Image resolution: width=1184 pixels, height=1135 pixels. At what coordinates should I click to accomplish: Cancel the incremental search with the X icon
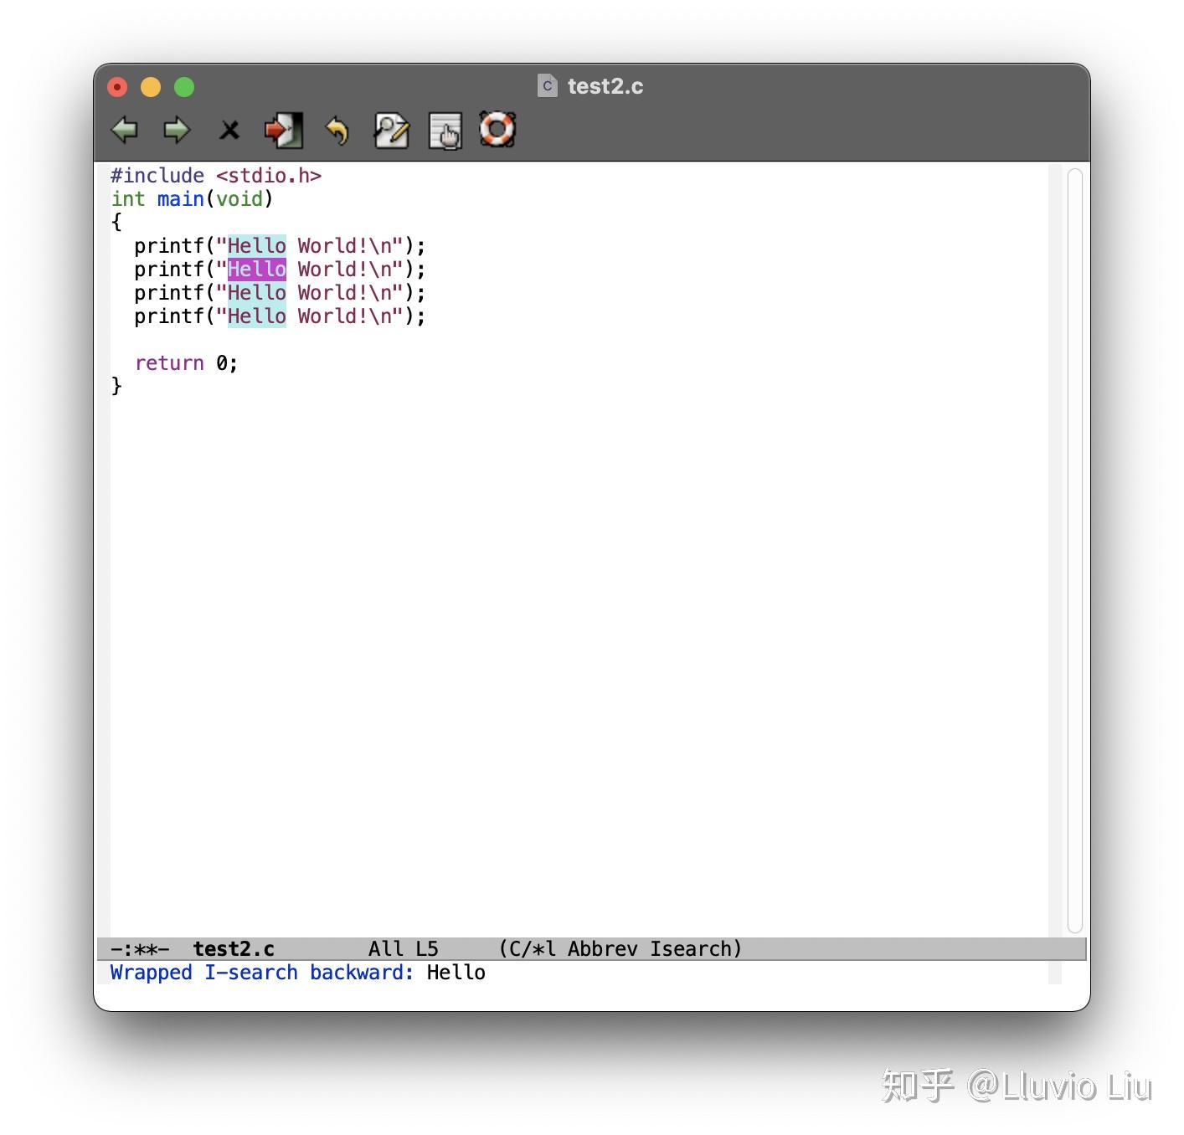[229, 130]
